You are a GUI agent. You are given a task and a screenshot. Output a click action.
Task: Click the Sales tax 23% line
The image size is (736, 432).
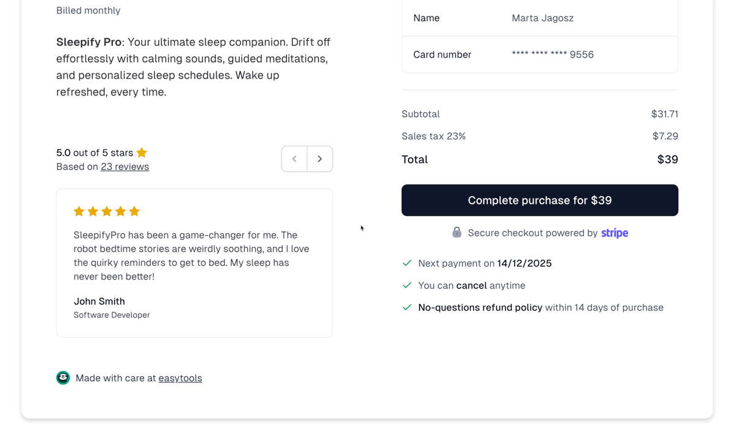tap(434, 136)
